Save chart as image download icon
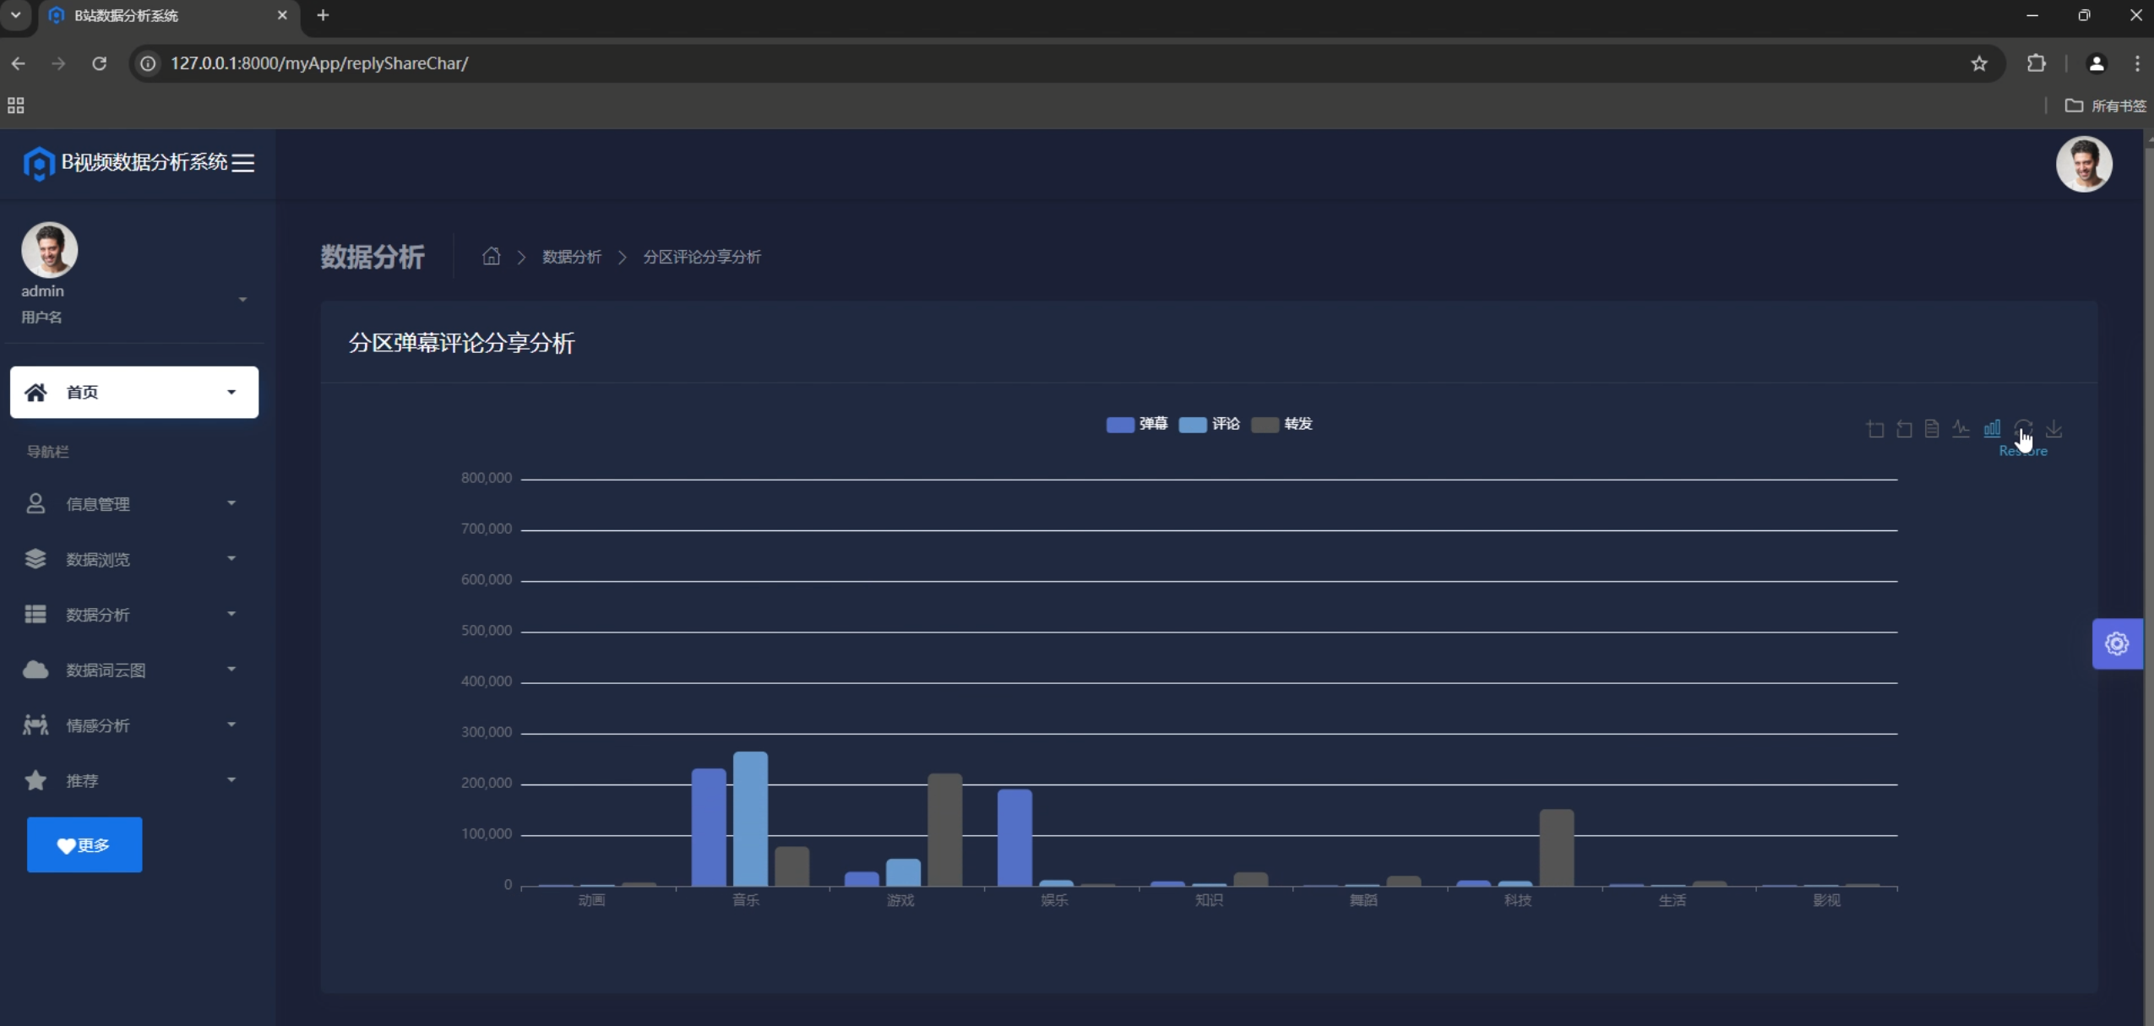2154x1026 pixels. pyautogui.click(x=2054, y=429)
